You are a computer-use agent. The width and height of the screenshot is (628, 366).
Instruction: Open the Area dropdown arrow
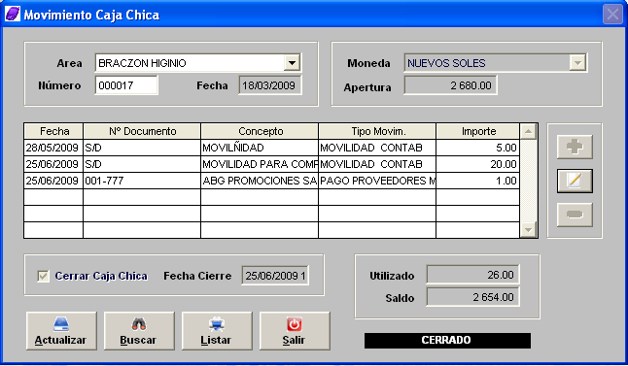292,63
